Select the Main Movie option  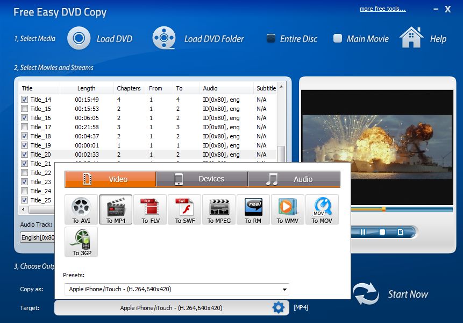(338, 38)
